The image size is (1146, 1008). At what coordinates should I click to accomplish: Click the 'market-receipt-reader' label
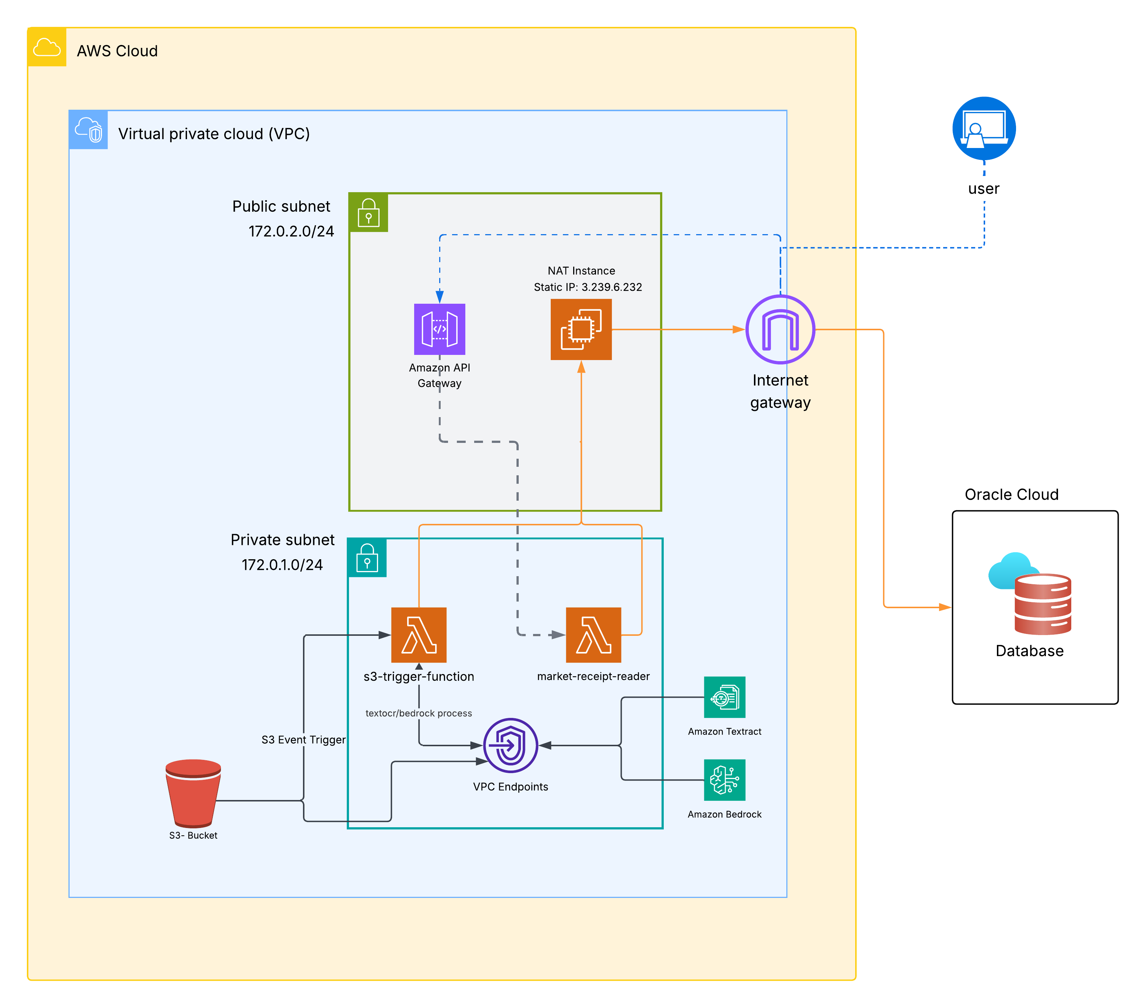(593, 677)
